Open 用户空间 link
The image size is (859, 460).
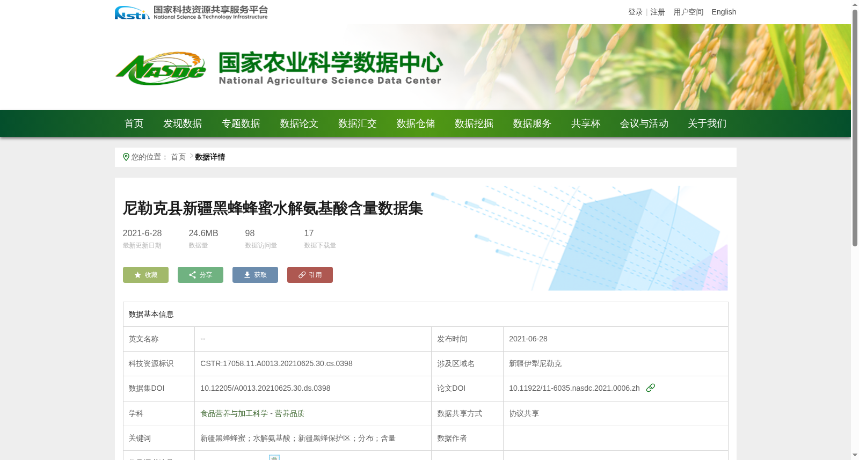tap(688, 12)
